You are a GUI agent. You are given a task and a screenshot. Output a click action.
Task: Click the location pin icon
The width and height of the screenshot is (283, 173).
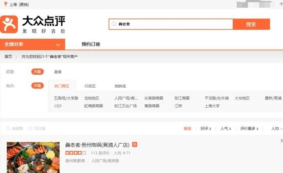point(6,4)
